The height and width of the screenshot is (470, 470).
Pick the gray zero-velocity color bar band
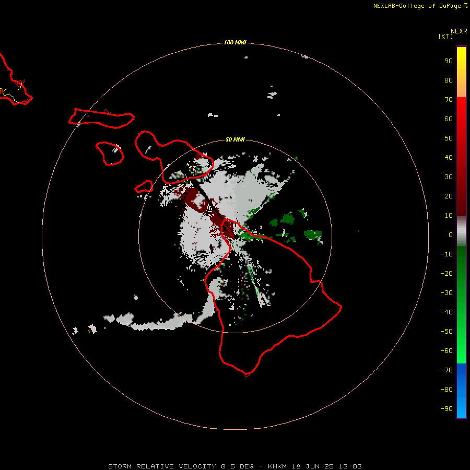coord(461,231)
